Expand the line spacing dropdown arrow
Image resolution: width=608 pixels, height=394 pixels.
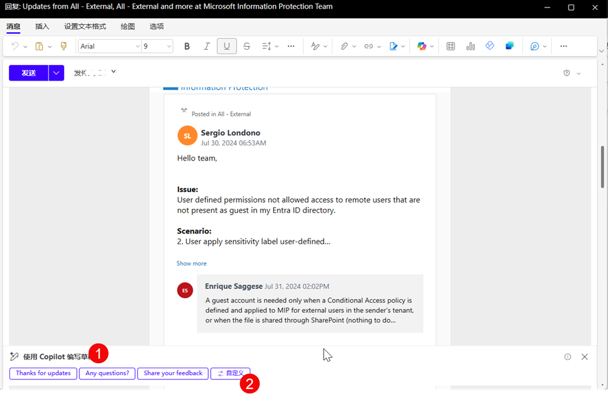276,47
